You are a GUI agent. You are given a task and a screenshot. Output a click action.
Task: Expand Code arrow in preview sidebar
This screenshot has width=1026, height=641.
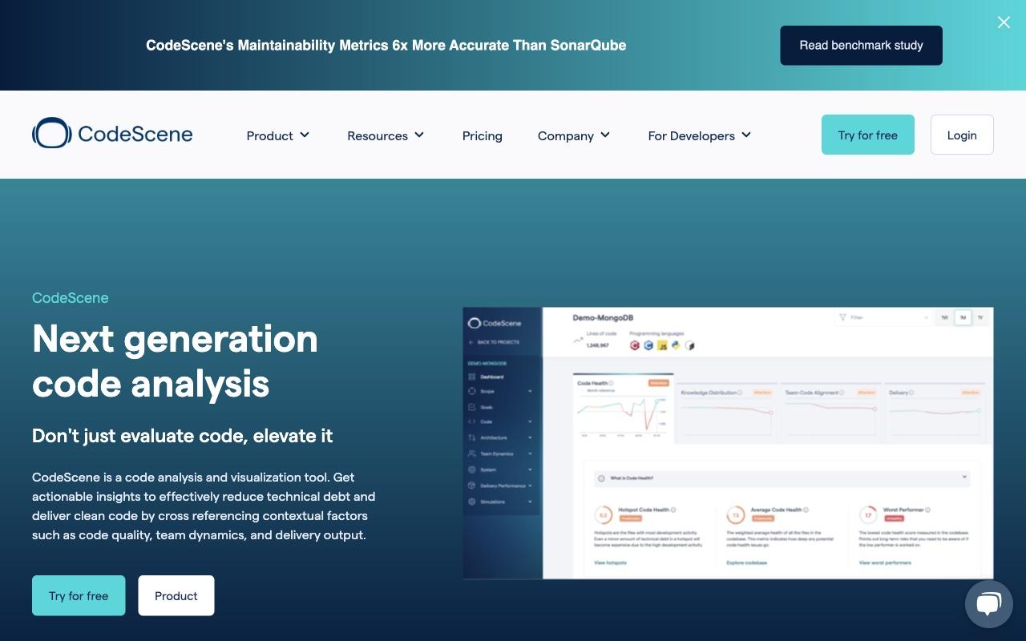[530, 421]
